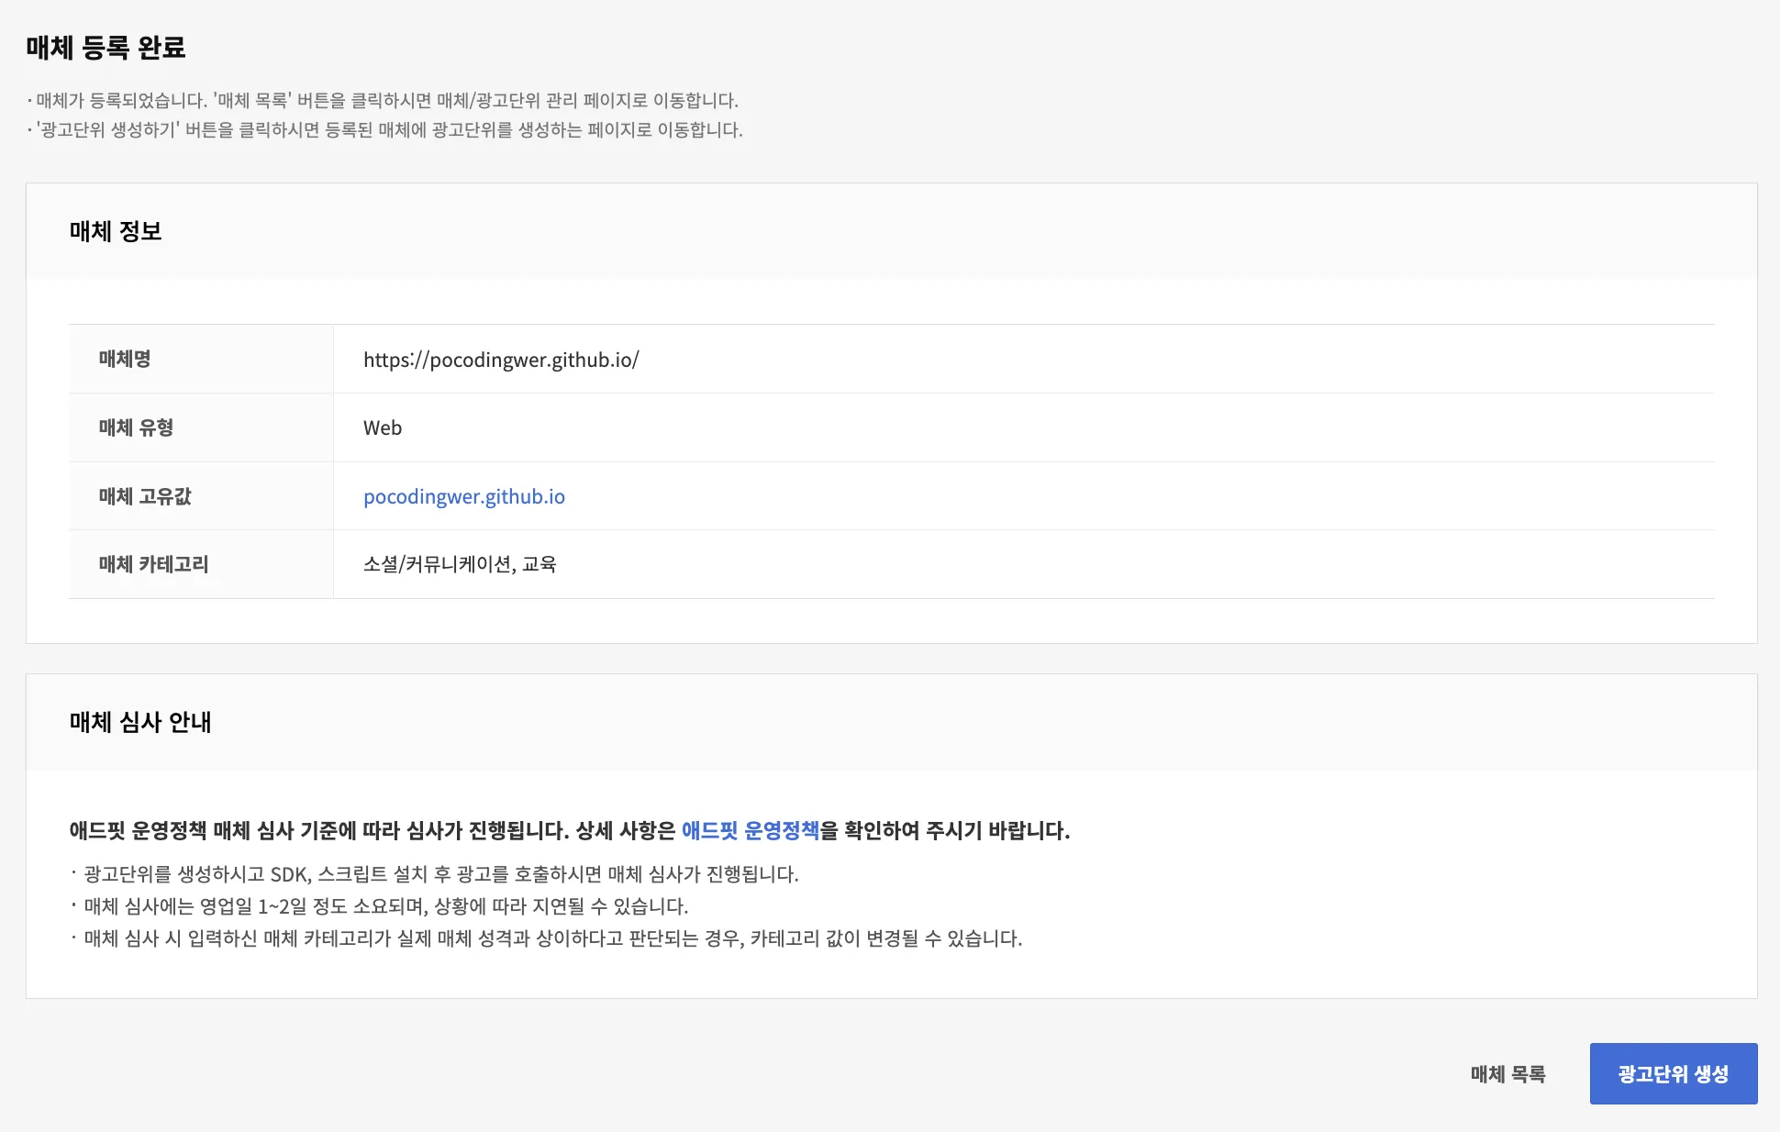This screenshot has height=1132, width=1780.
Task: Click the 광고단위 생성 button
Action: pos(1673,1073)
